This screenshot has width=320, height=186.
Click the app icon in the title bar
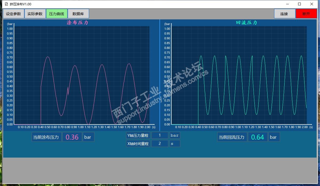[x=6, y=4]
